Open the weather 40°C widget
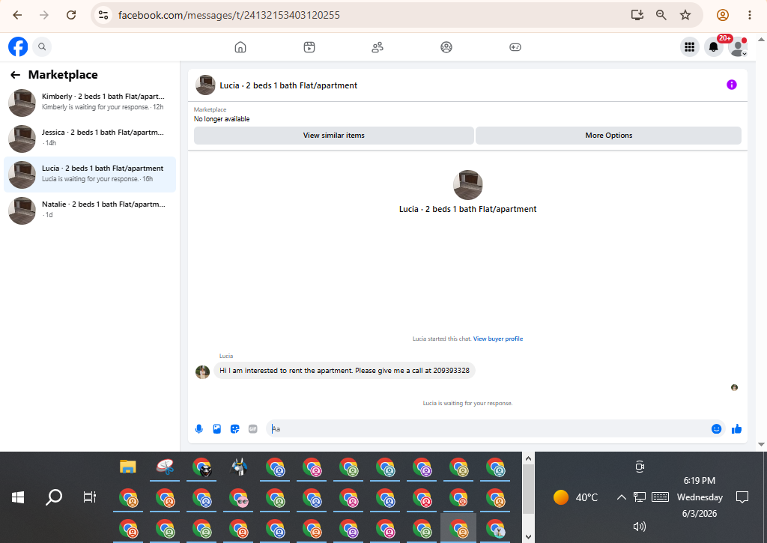The height and width of the screenshot is (543, 767). tap(575, 497)
